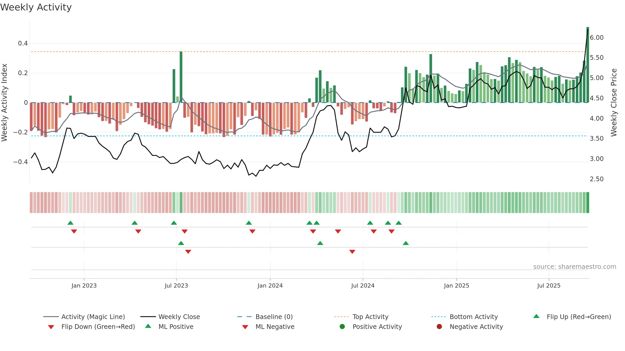The height and width of the screenshot is (351, 625).
Task: Toggle the Weekly Close legend entry
Action: (170, 317)
